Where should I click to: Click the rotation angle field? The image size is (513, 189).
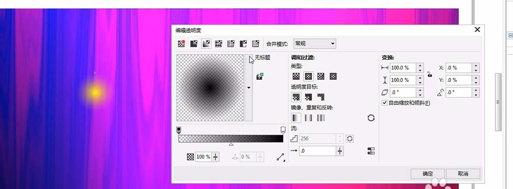pos(459,92)
